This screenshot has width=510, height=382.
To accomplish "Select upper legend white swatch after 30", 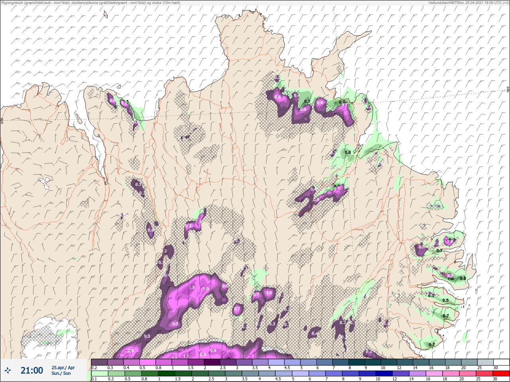I will click(501, 362).
